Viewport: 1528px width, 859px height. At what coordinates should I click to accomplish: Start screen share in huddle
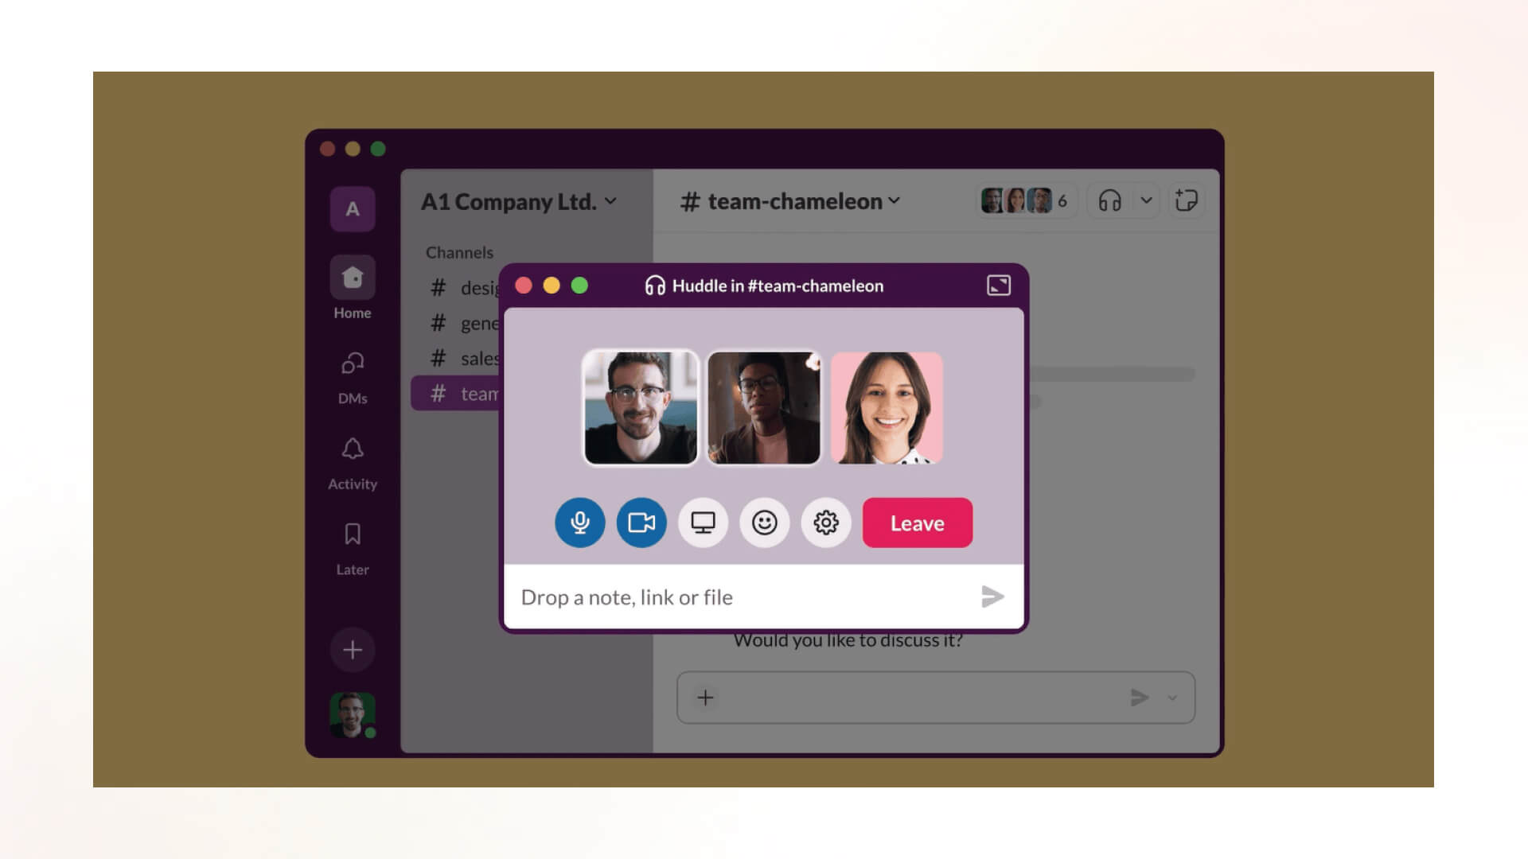[x=702, y=523]
